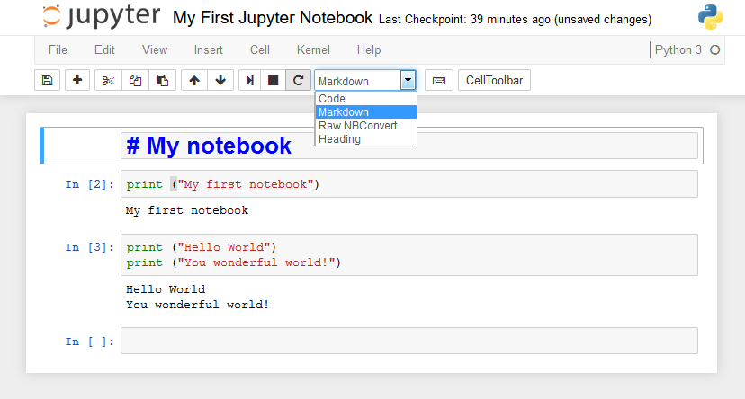The image size is (745, 399).
Task: Open the Edit menu
Action: coord(104,49)
